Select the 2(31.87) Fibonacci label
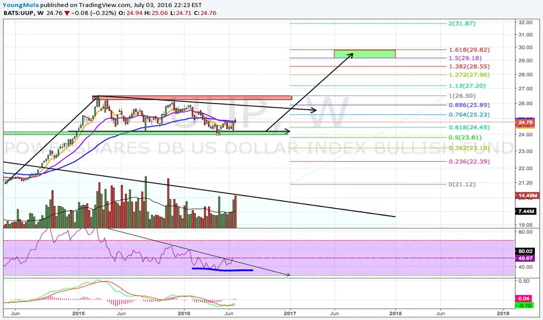 462,23
